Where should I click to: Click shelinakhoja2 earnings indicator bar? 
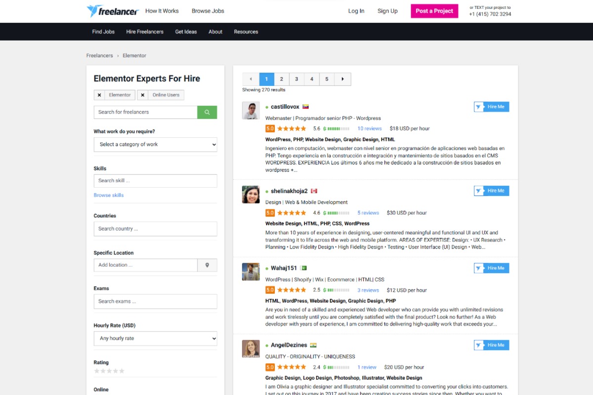pos(337,213)
